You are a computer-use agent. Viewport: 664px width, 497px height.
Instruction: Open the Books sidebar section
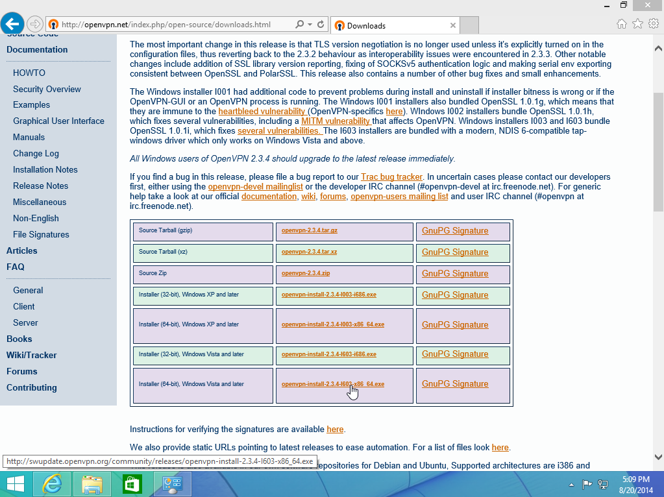tap(19, 339)
